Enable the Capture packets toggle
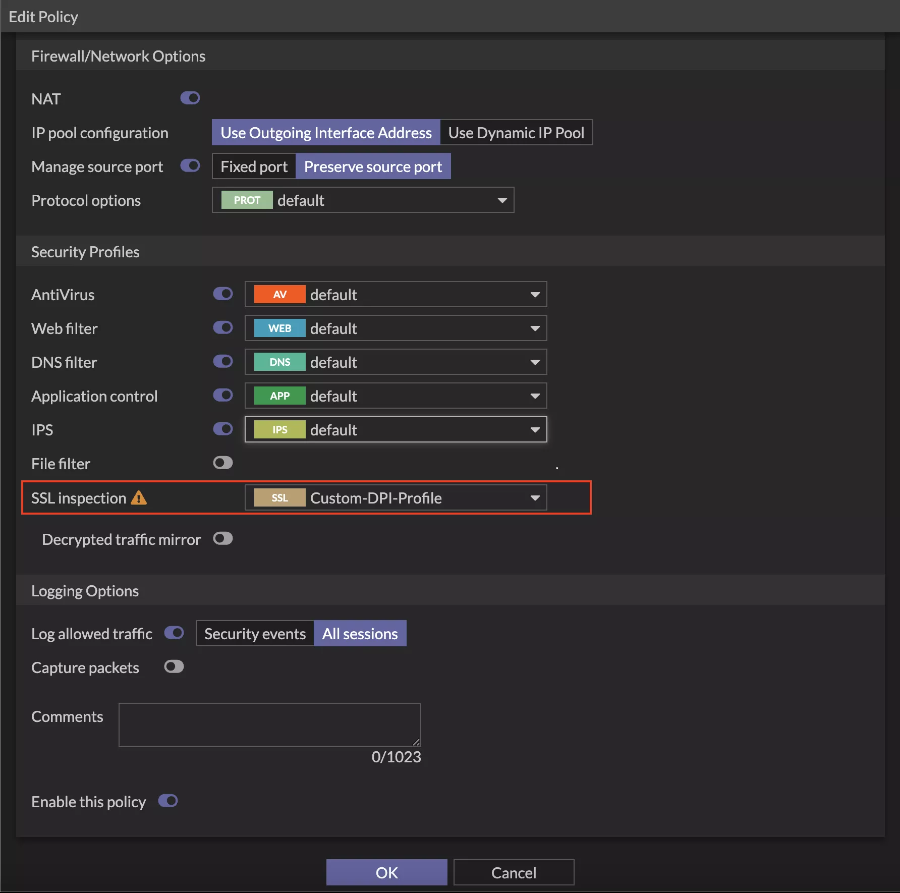Viewport: 900px width, 893px height. [x=174, y=666]
